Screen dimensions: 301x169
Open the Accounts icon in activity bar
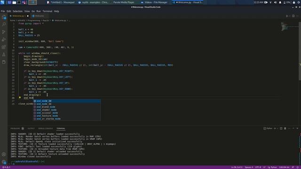tap(4, 154)
